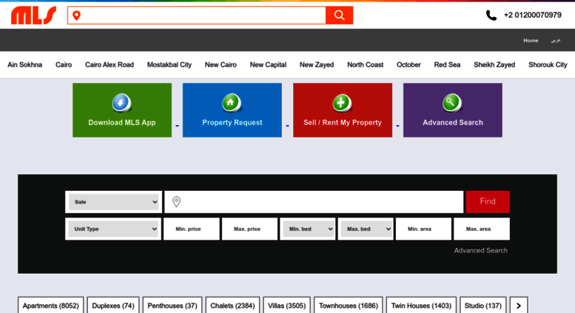This screenshot has width=575, height=313.
Task: Open the Sale dropdown
Action: [113, 202]
